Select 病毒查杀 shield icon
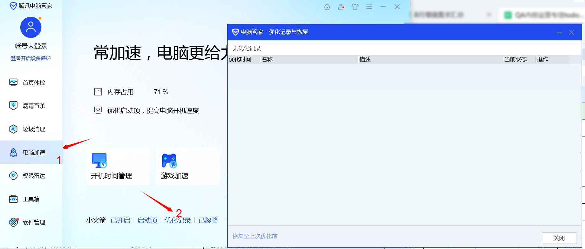Image resolution: width=585 pixels, height=249 pixels. click(x=13, y=106)
